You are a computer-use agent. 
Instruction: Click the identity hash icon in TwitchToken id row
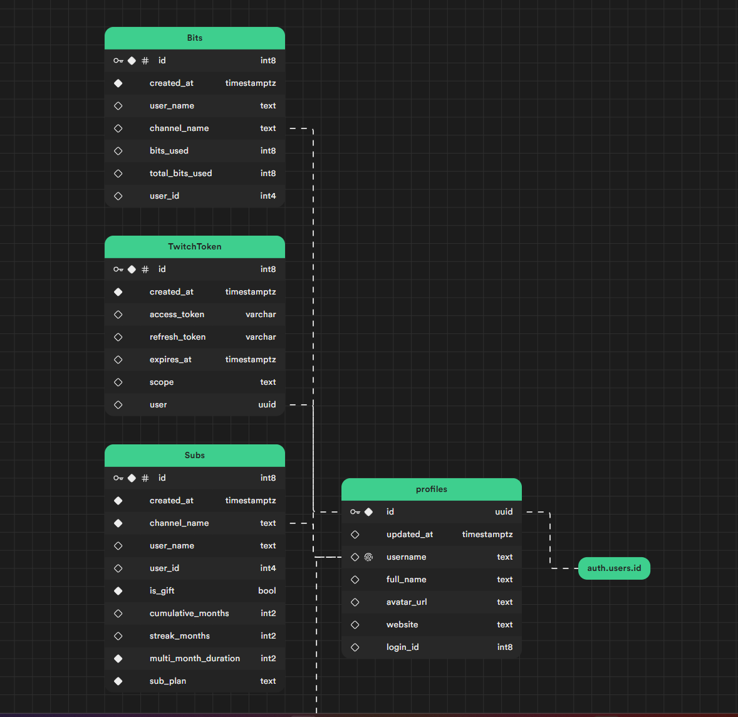point(145,270)
